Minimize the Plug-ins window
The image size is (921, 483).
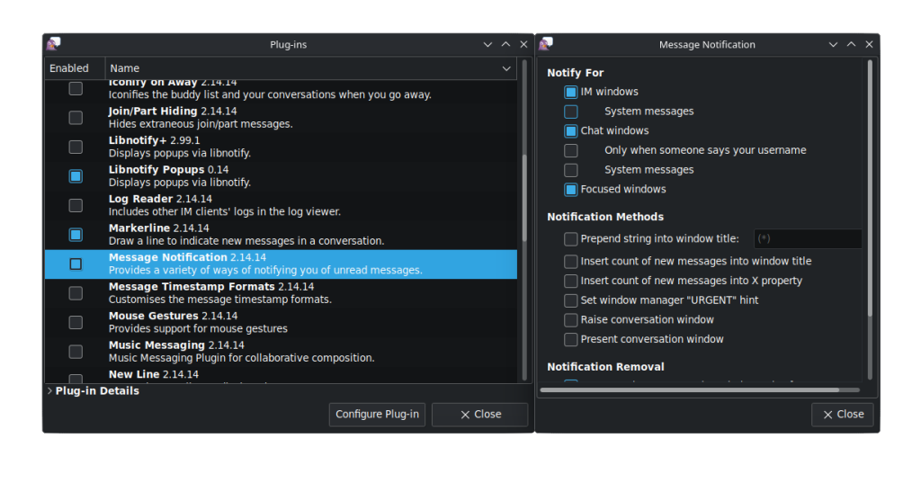pos(487,45)
